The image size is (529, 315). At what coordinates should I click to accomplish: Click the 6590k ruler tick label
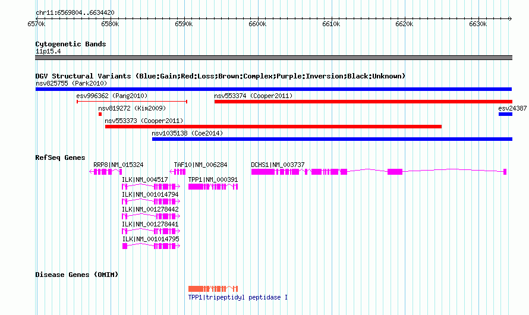coord(184,24)
